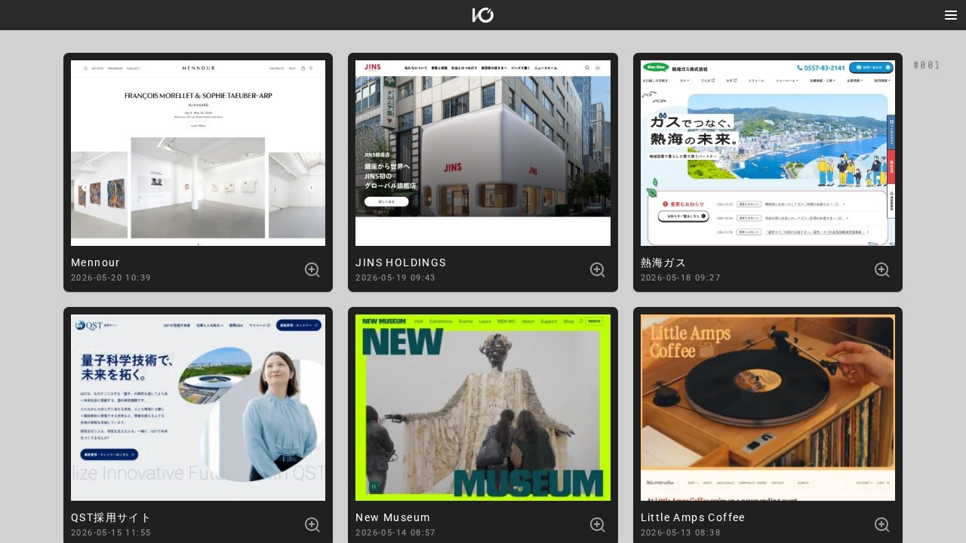
Task: Open the QST採用サイト website thumbnail
Action: click(x=198, y=407)
